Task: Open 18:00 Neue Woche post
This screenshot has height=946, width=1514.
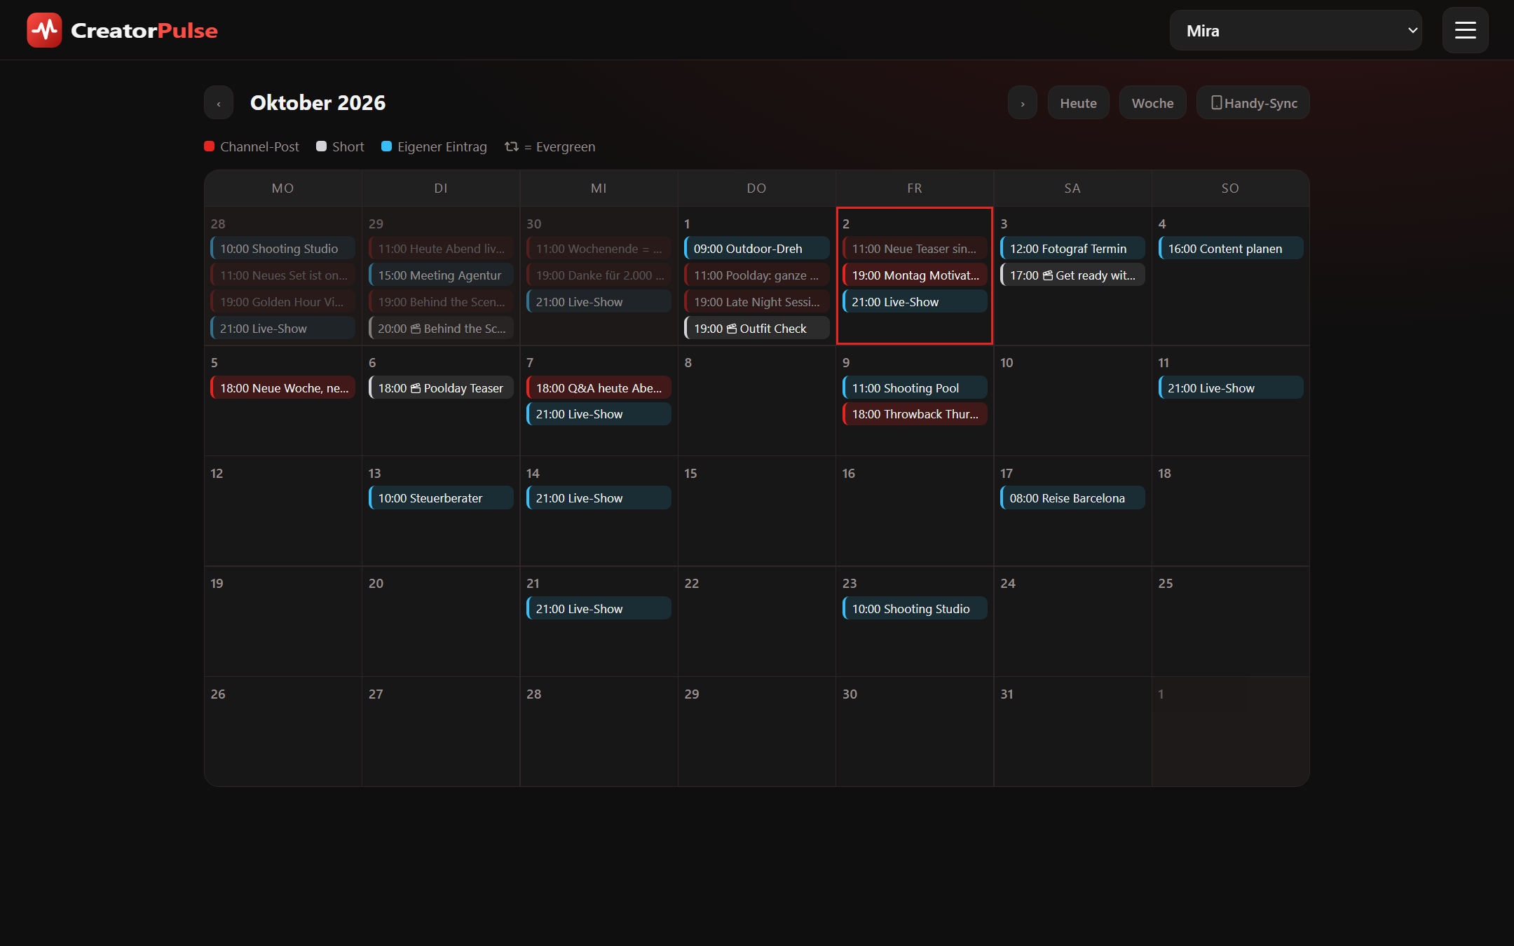Action: (x=283, y=388)
